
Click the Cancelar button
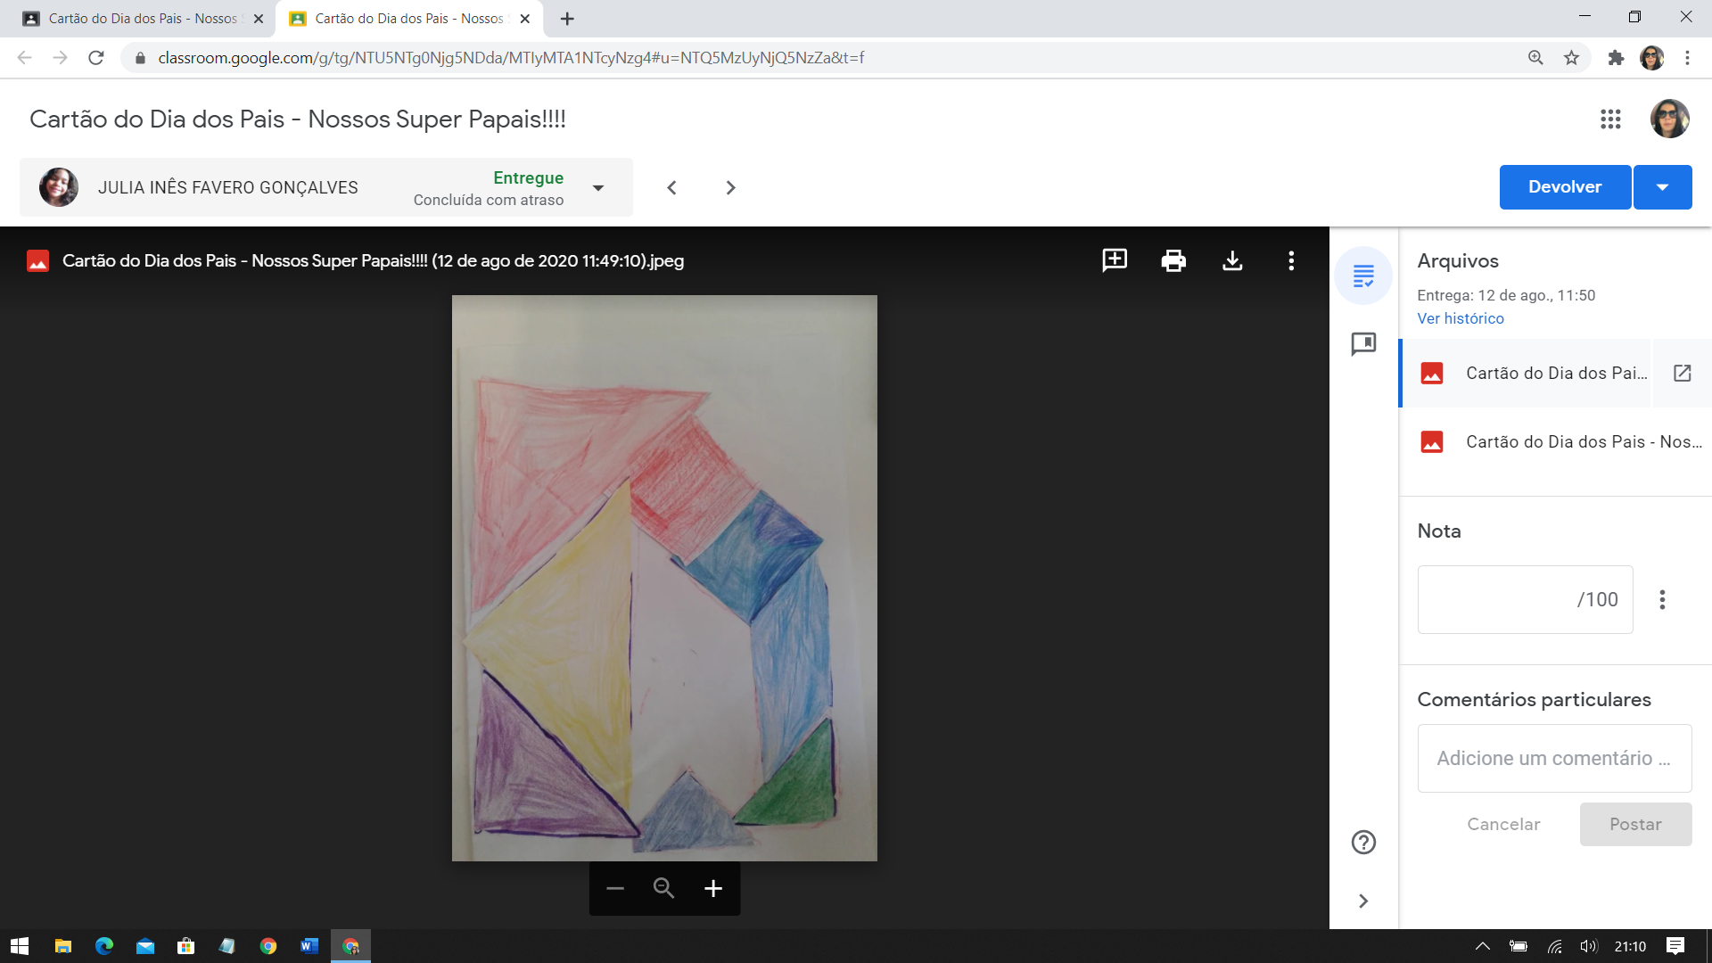1503,824
